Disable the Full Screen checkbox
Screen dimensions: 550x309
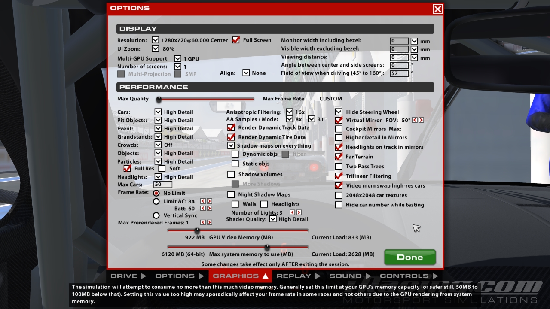pyautogui.click(x=236, y=40)
